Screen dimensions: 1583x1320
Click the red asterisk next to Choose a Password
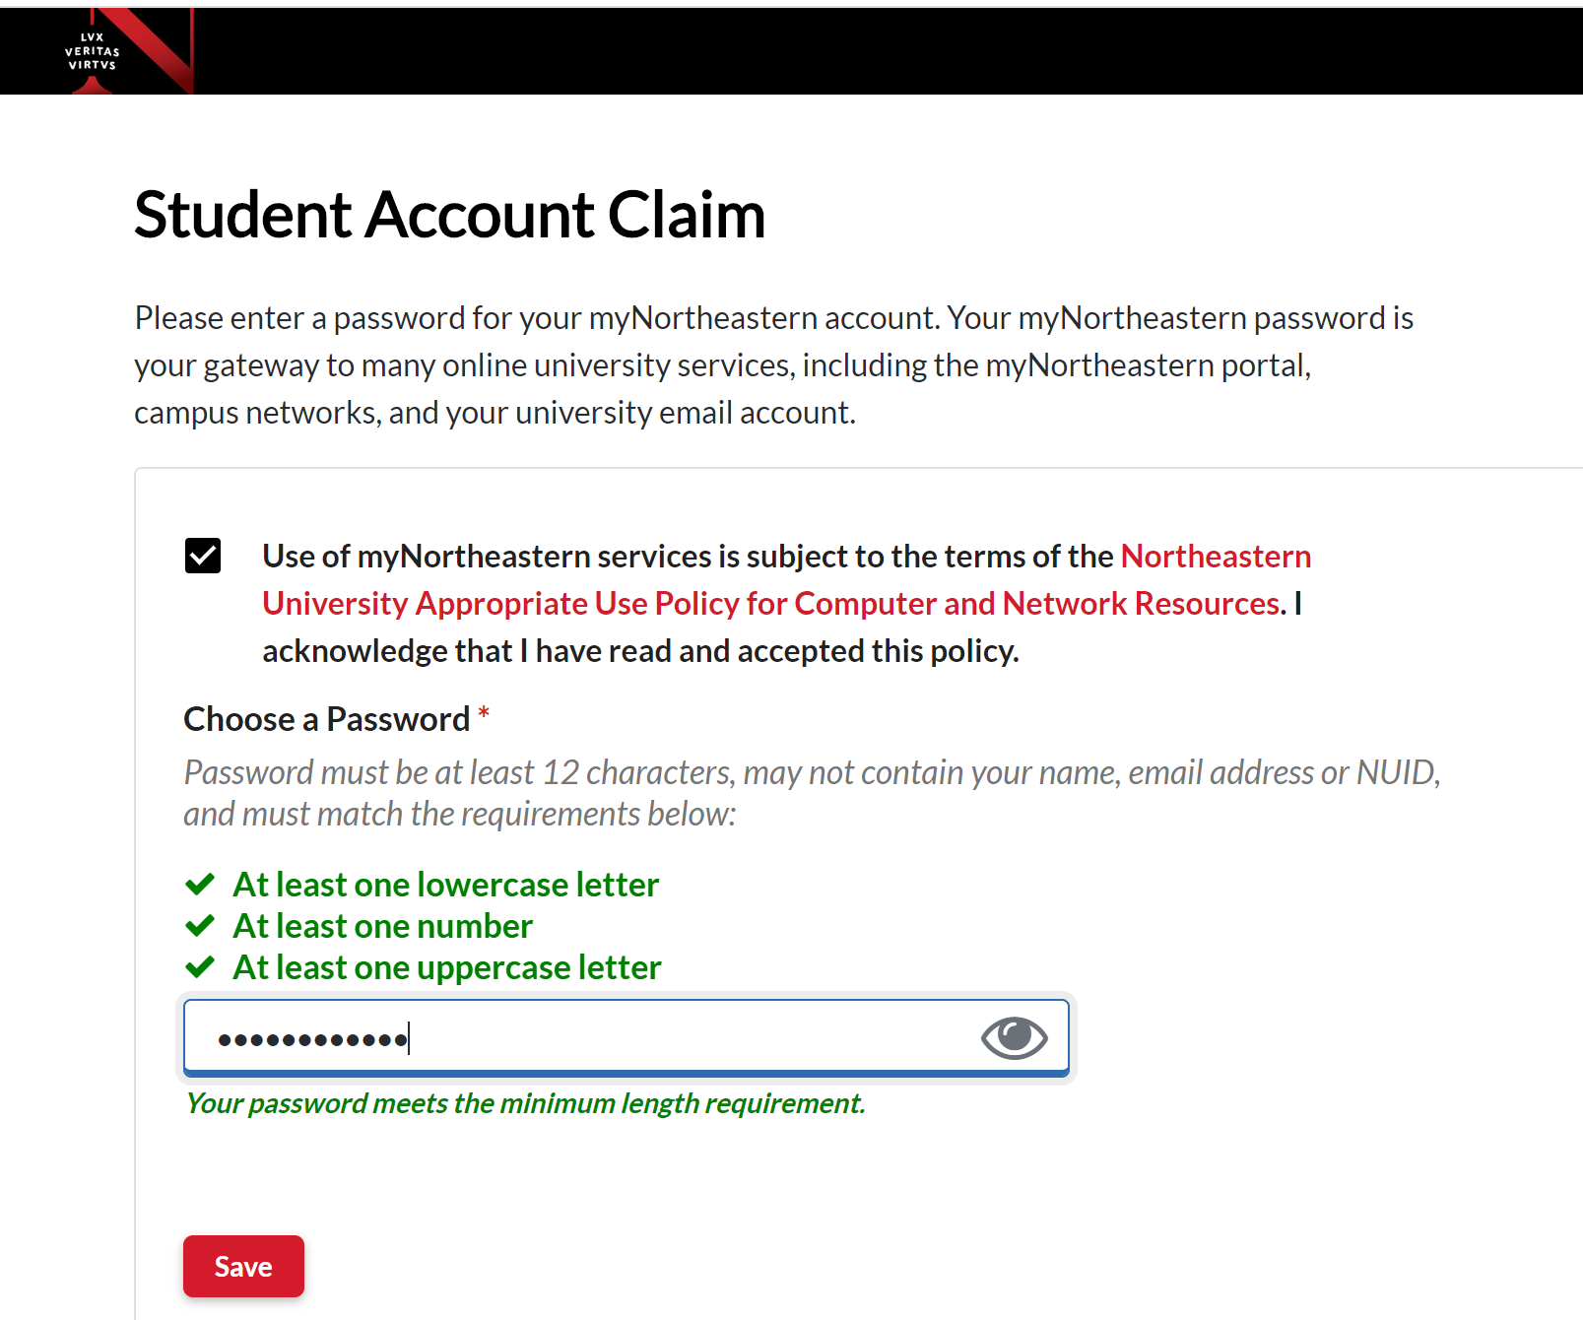pyautogui.click(x=484, y=716)
